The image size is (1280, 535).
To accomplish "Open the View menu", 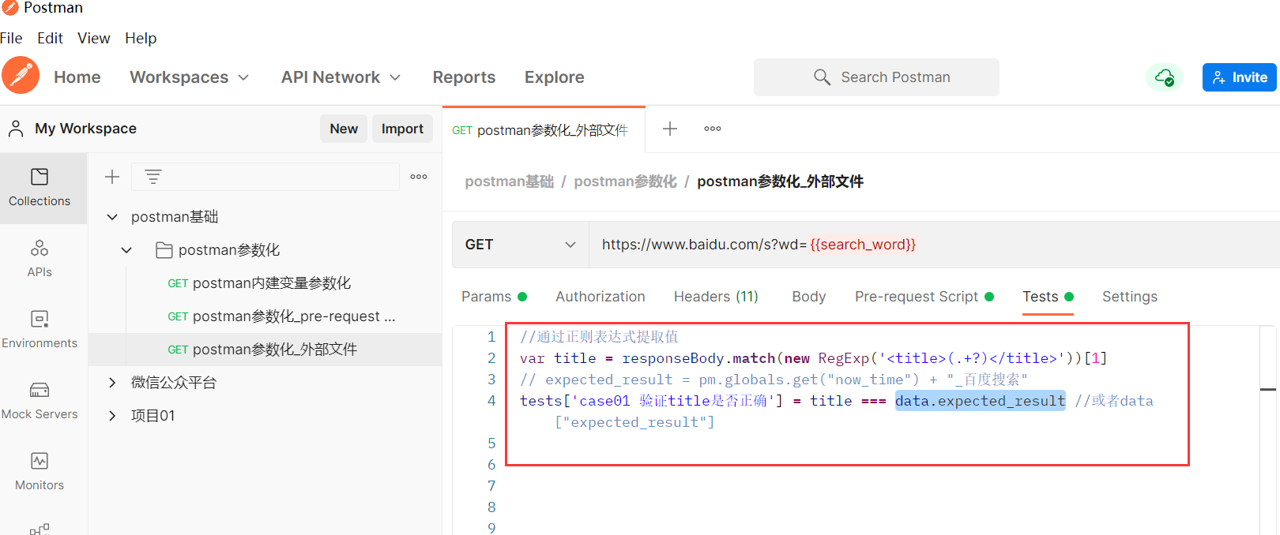I will pyautogui.click(x=93, y=38).
